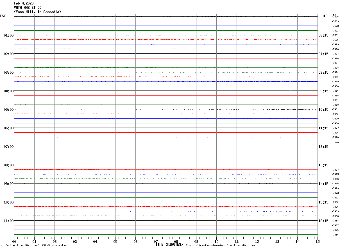Viewport: 340px width, 249px height.
Task: Click the -nan DC offset value
Action: 336,142
